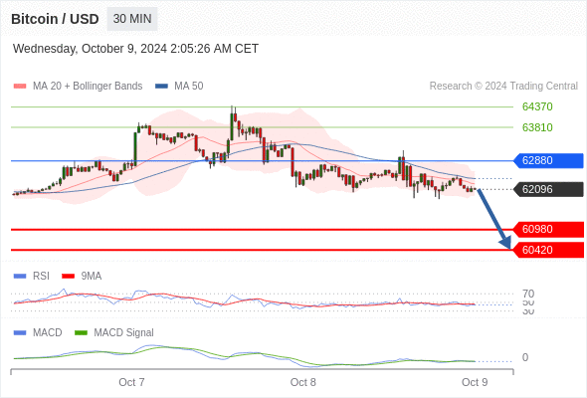Click the red 60980 support label

[547, 229]
